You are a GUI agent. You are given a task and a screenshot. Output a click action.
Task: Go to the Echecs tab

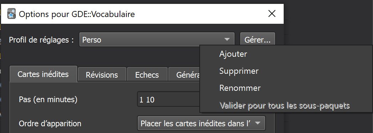[x=147, y=75]
